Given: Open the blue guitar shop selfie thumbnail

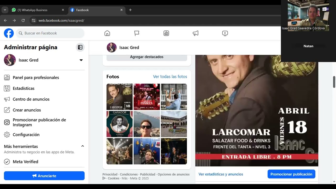Looking at the screenshot, I should 147,151.
